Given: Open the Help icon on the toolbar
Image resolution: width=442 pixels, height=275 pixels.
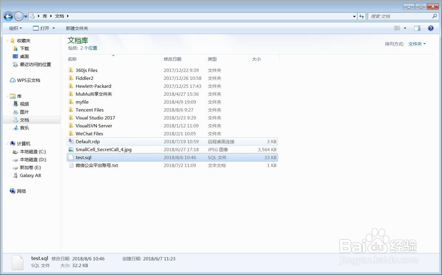Looking at the screenshot, I should coord(430,28).
